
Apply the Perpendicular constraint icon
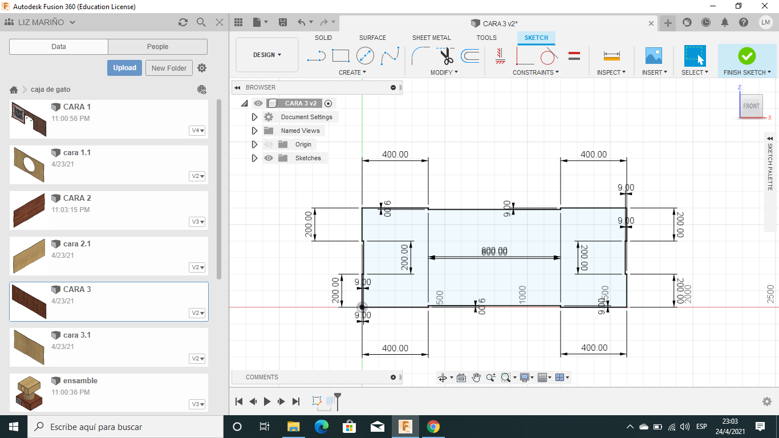(x=525, y=56)
